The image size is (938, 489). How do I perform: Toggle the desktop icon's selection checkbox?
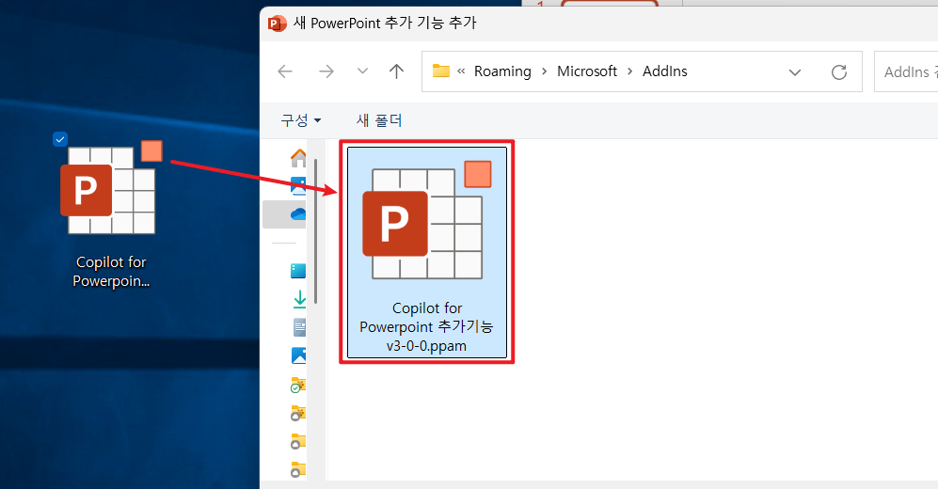[60, 139]
